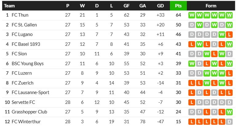Click the only D badge in FC Winterthur's form
This screenshot has height=130, width=236.
pyautogui.click(x=229, y=122)
